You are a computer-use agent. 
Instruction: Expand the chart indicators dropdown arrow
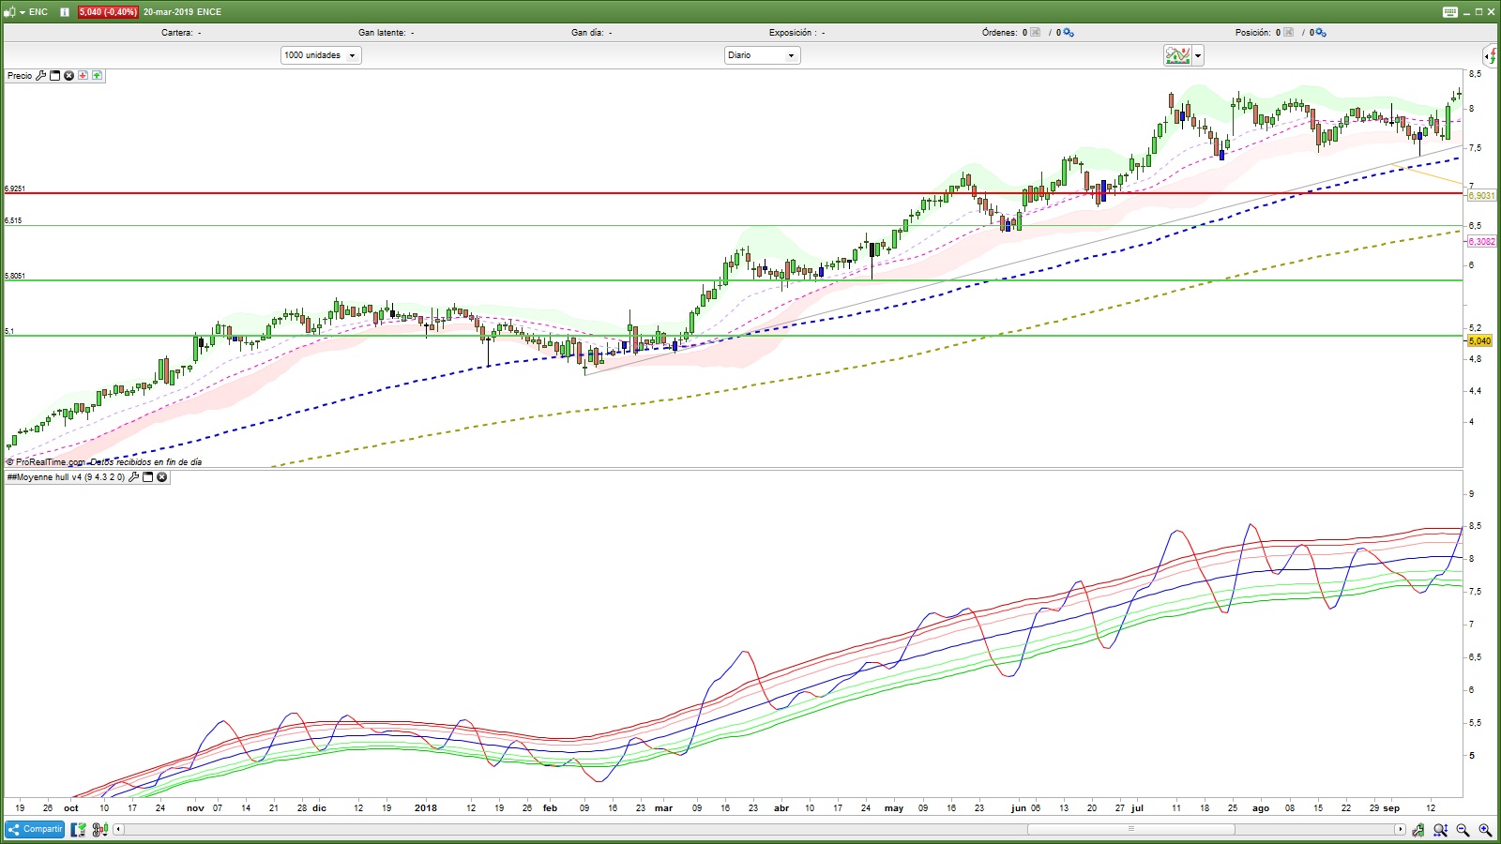(1198, 56)
